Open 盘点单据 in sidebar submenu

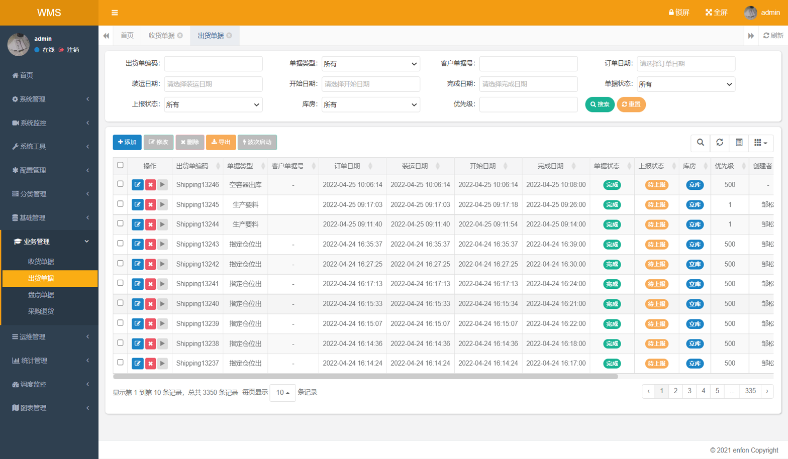pos(41,295)
